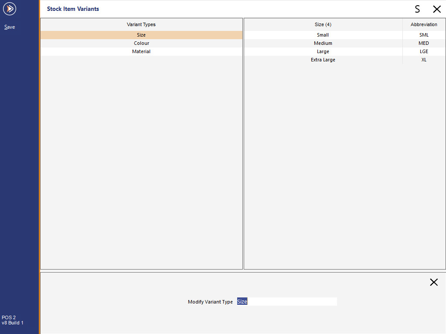Click the Idealpos arrow logo icon
Image resolution: width=446 pixels, height=334 pixels.
[x=10, y=9]
